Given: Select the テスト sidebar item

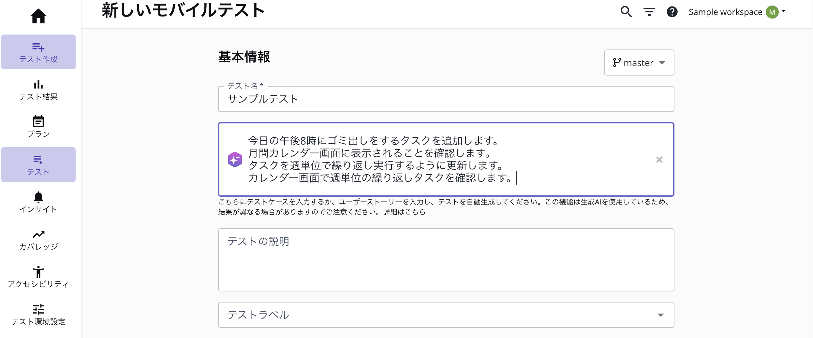Looking at the screenshot, I should pyautogui.click(x=38, y=165).
